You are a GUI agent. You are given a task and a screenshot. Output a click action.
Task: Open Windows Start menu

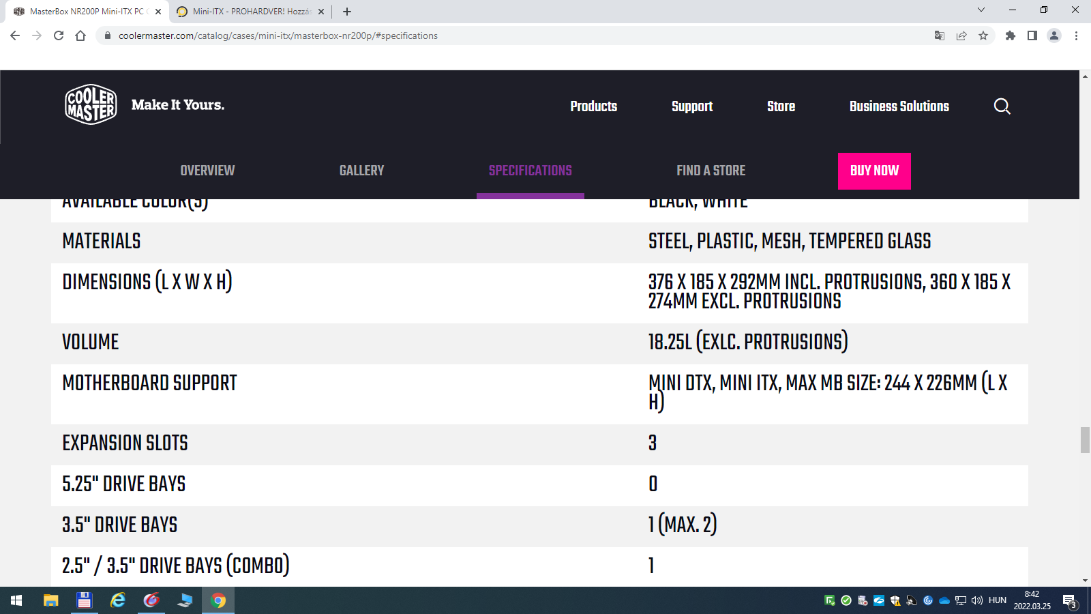coord(16,600)
